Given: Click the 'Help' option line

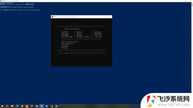Looking at the screenshot, I should 65,46.
